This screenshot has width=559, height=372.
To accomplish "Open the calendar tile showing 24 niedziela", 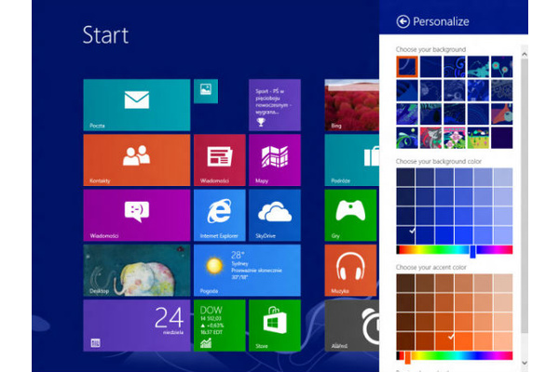I will pos(137,325).
